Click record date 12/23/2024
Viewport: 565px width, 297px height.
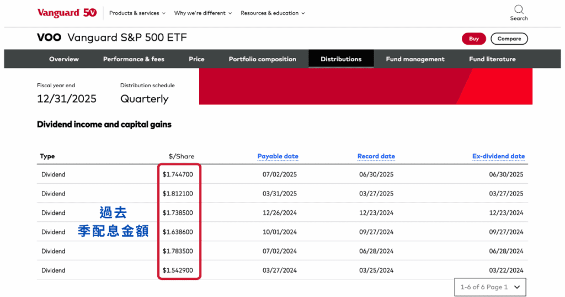(376, 213)
